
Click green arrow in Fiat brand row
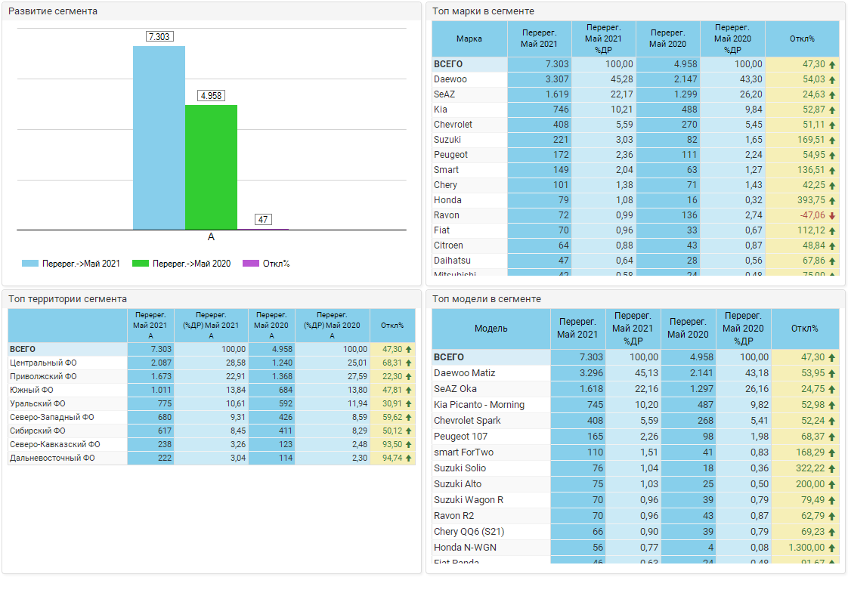tap(832, 230)
